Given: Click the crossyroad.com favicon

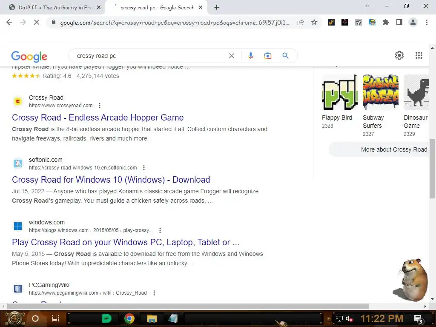Looking at the screenshot, I should 18,101.
